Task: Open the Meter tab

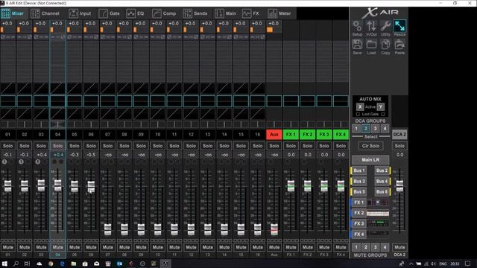Action: 279,13
